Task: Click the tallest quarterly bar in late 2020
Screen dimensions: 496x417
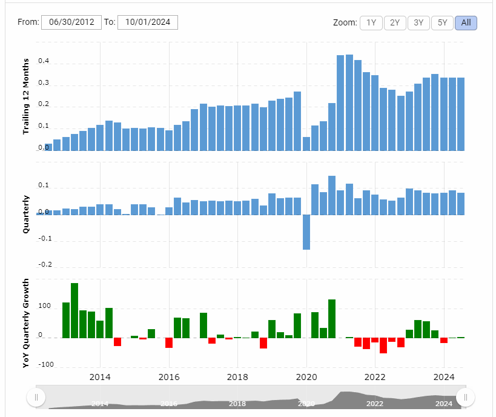Action: tap(332, 195)
